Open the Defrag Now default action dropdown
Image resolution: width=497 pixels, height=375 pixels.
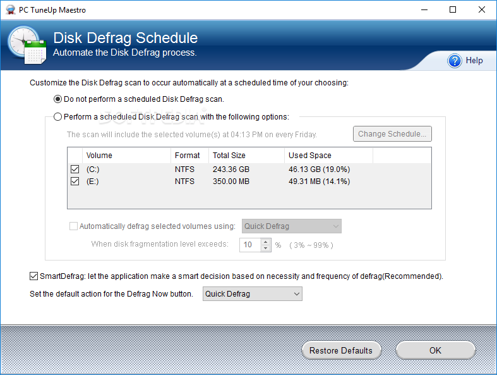(253, 293)
